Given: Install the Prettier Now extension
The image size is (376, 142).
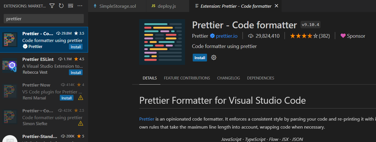Looking at the screenshot, I should click(x=67, y=98).
